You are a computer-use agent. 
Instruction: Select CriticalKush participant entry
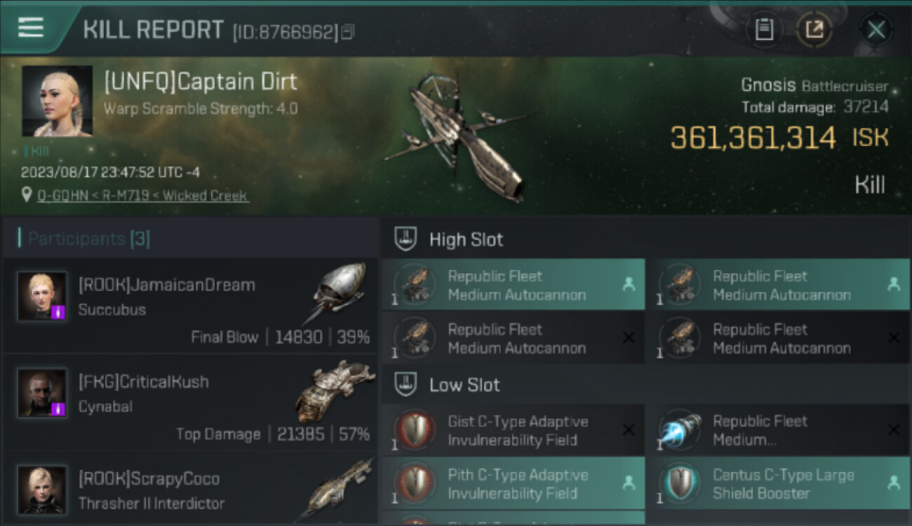(190, 402)
